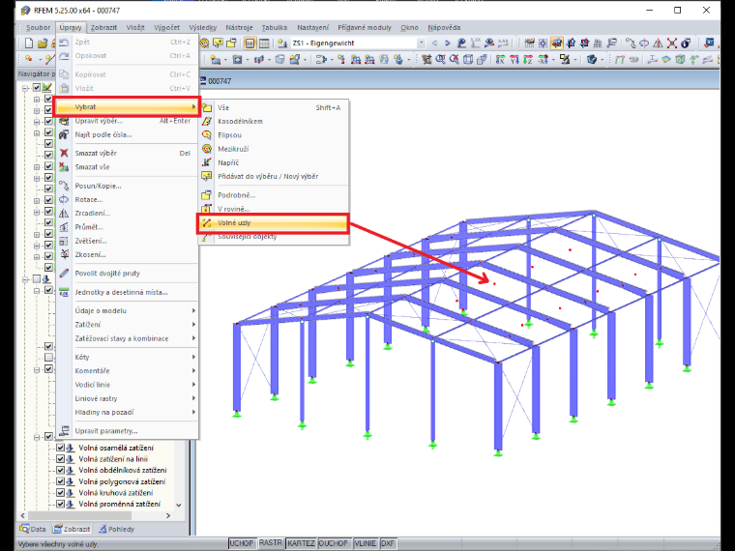This screenshot has height=551, width=735.
Task: Toggle the Volná kruhová zatížení checkbox
Action: click(60, 492)
